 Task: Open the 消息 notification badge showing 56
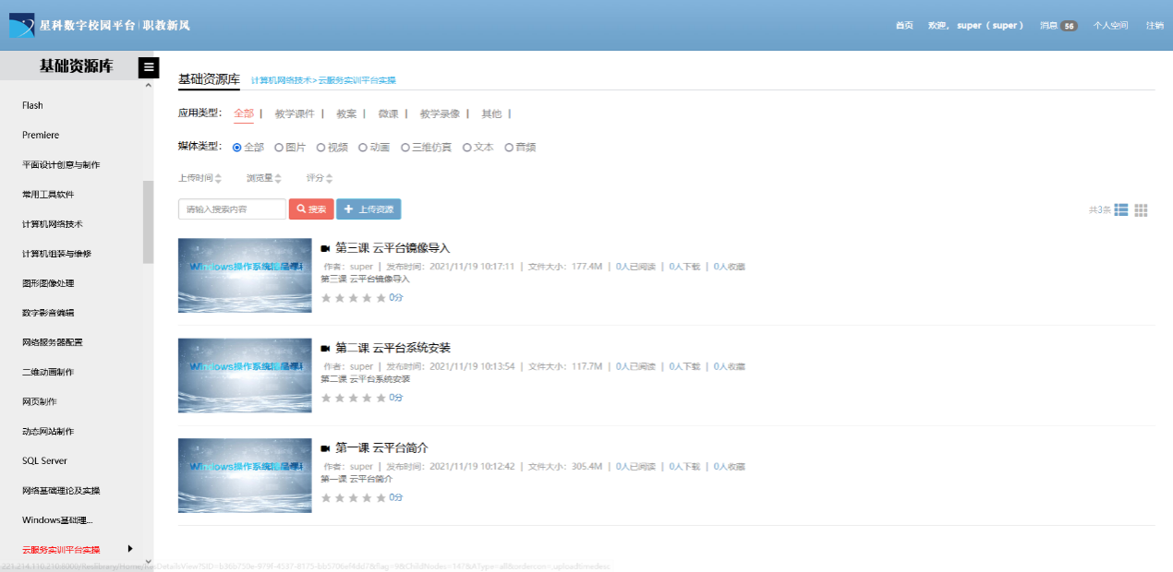point(1069,26)
